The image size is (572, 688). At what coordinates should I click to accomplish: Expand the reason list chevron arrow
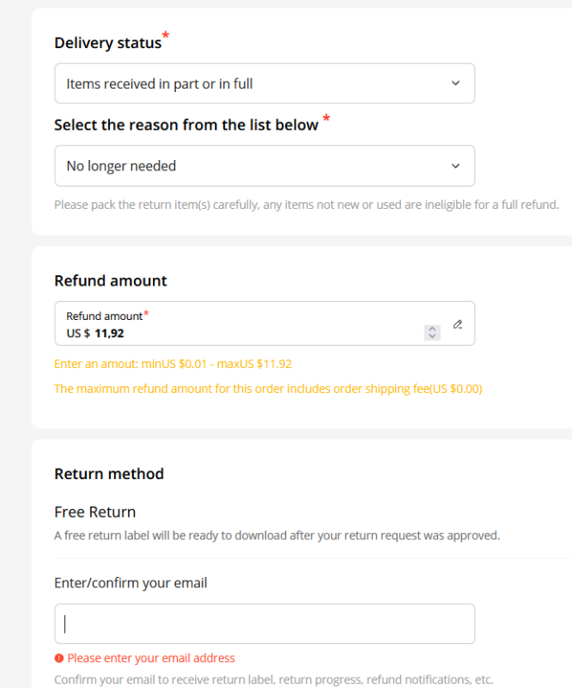click(x=455, y=166)
